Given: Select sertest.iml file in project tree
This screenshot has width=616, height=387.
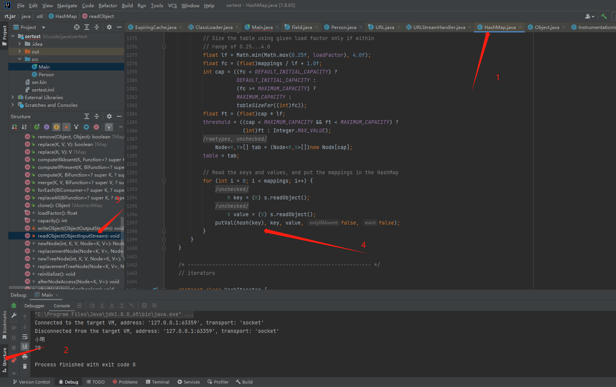Looking at the screenshot, I should [x=43, y=90].
